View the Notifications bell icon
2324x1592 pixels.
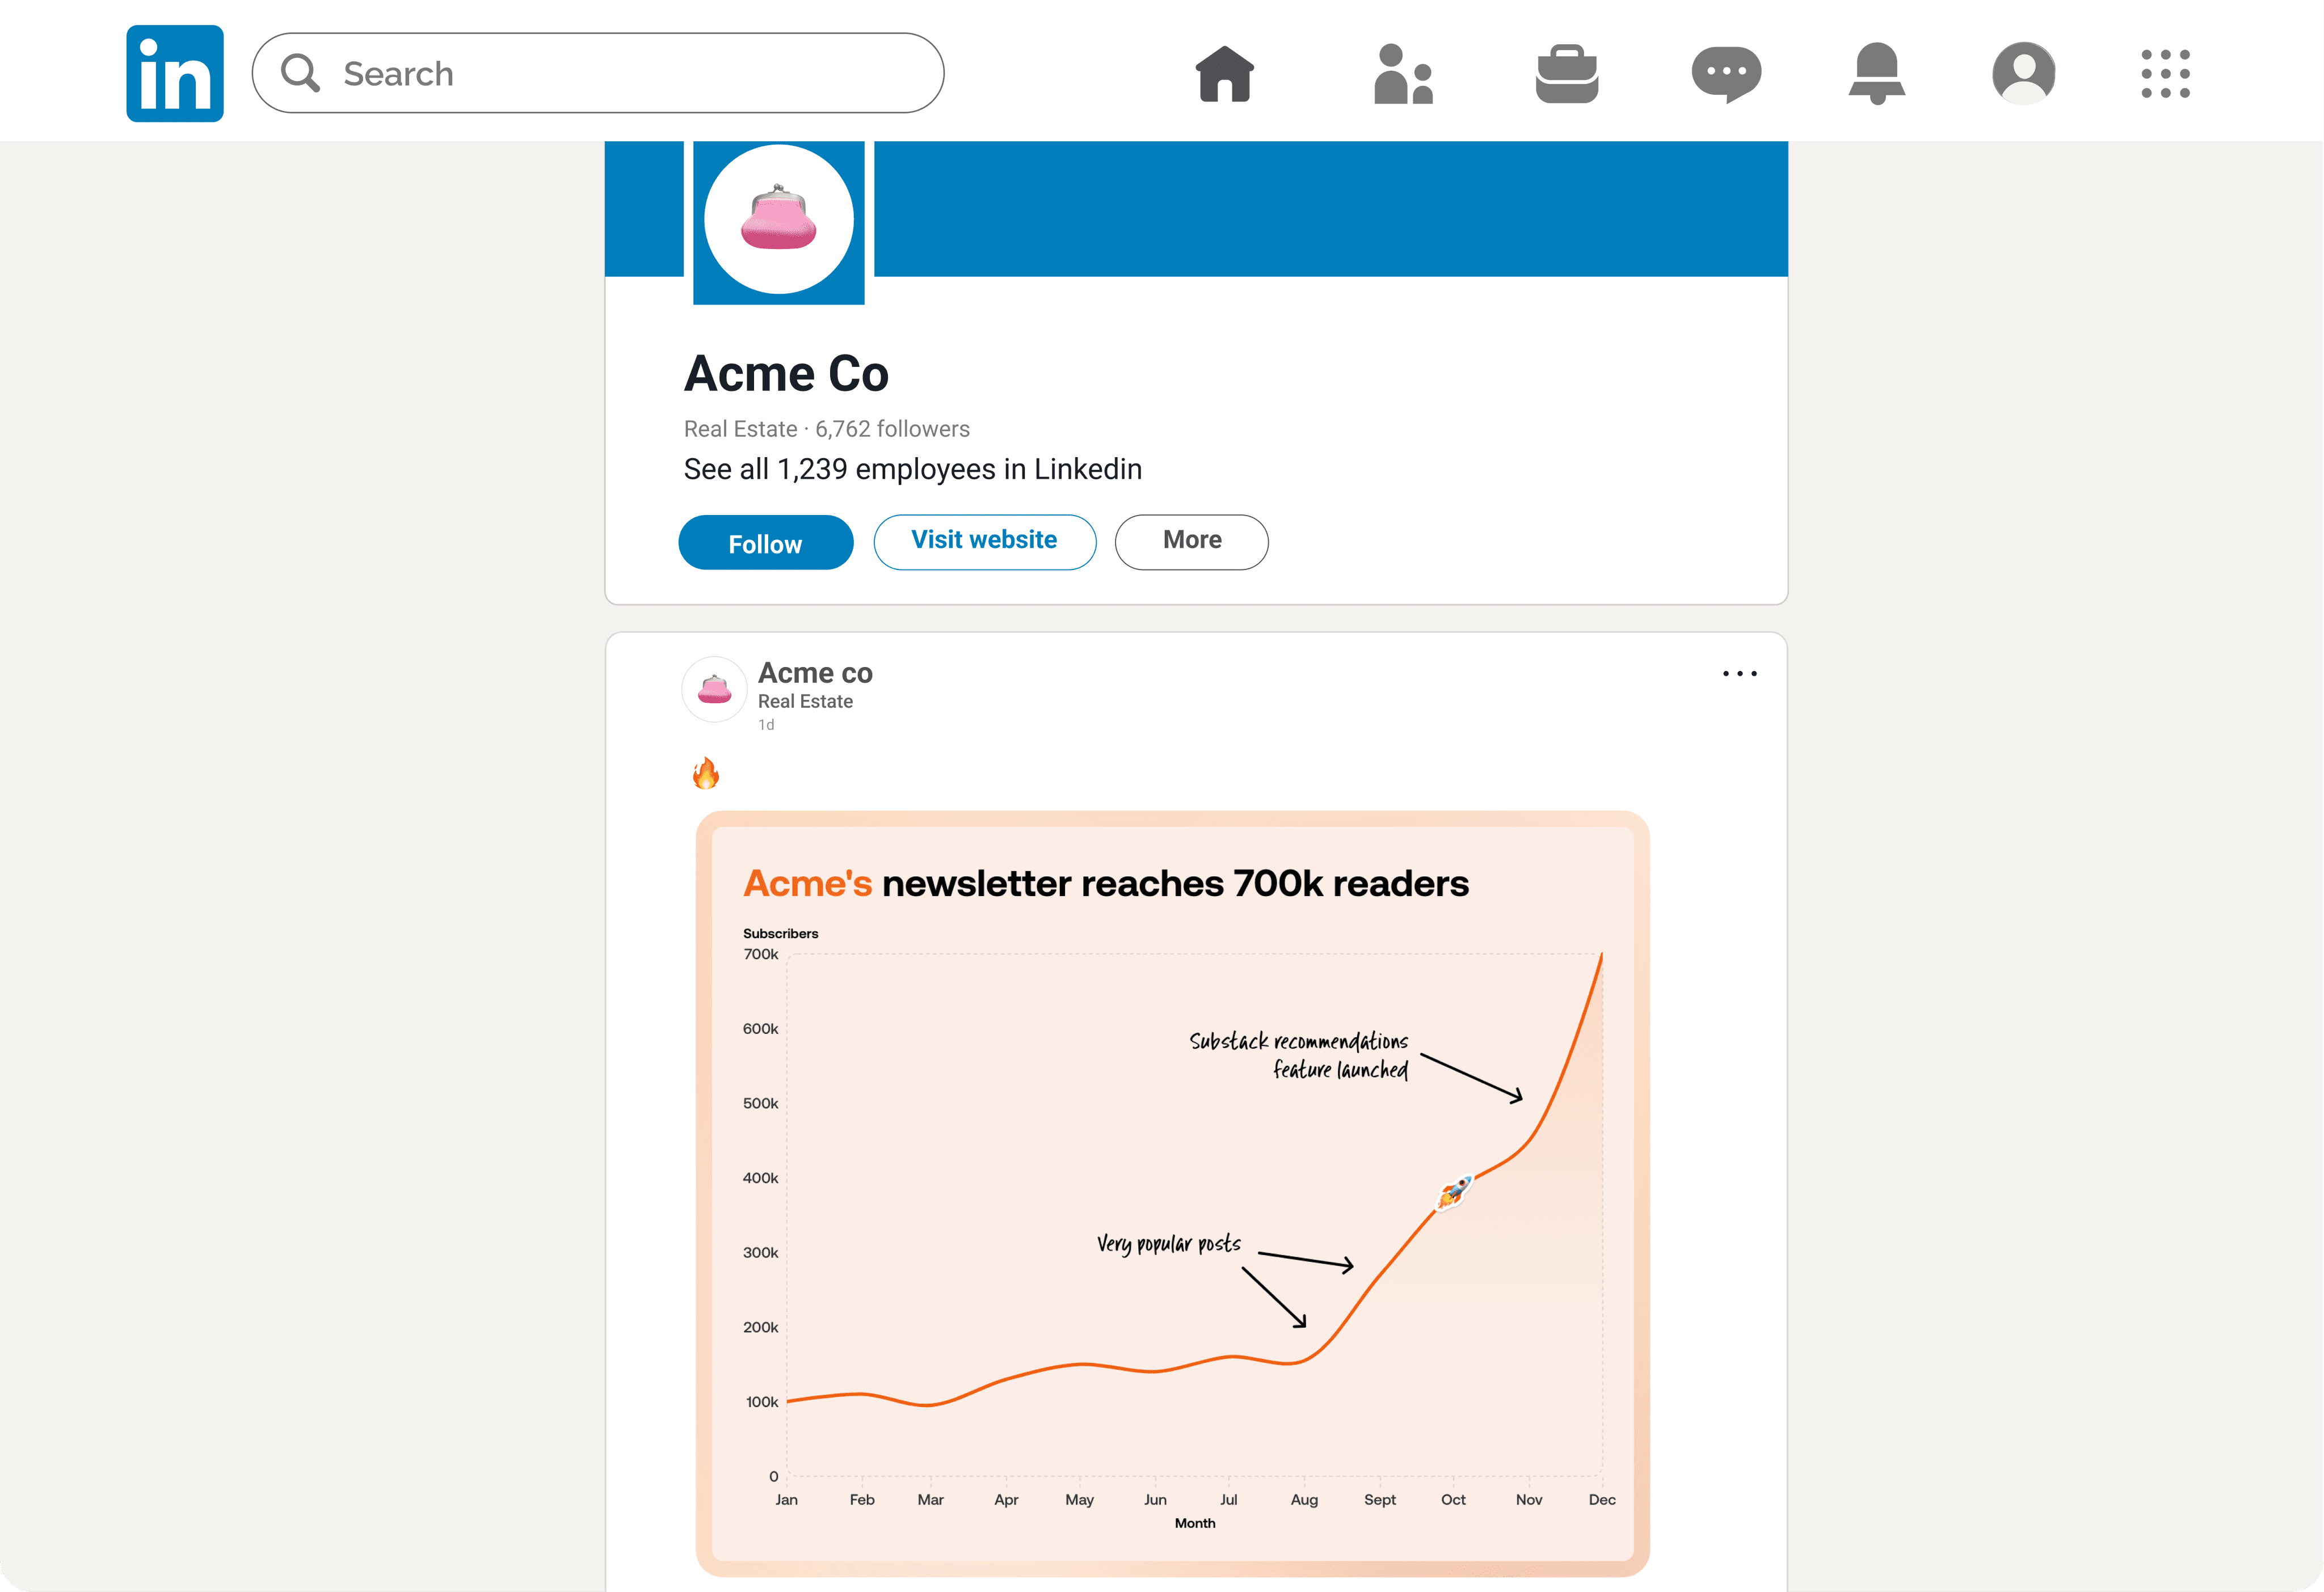(1876, 73)
